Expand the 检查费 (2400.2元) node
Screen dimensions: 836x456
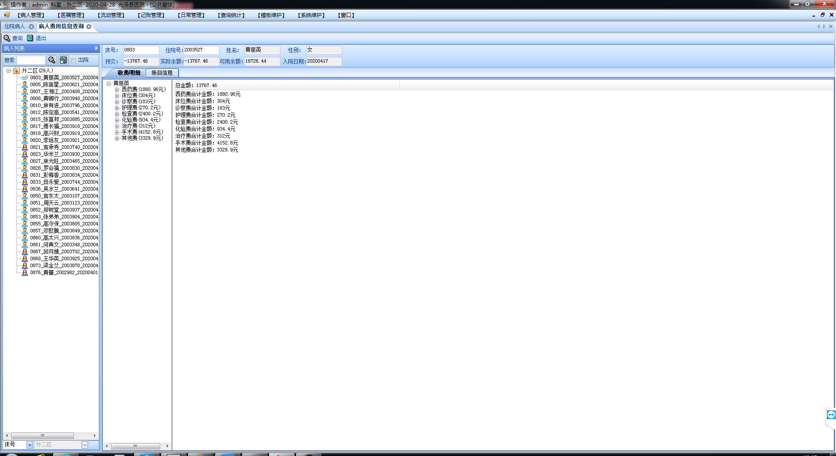click(x=117, y=114)
